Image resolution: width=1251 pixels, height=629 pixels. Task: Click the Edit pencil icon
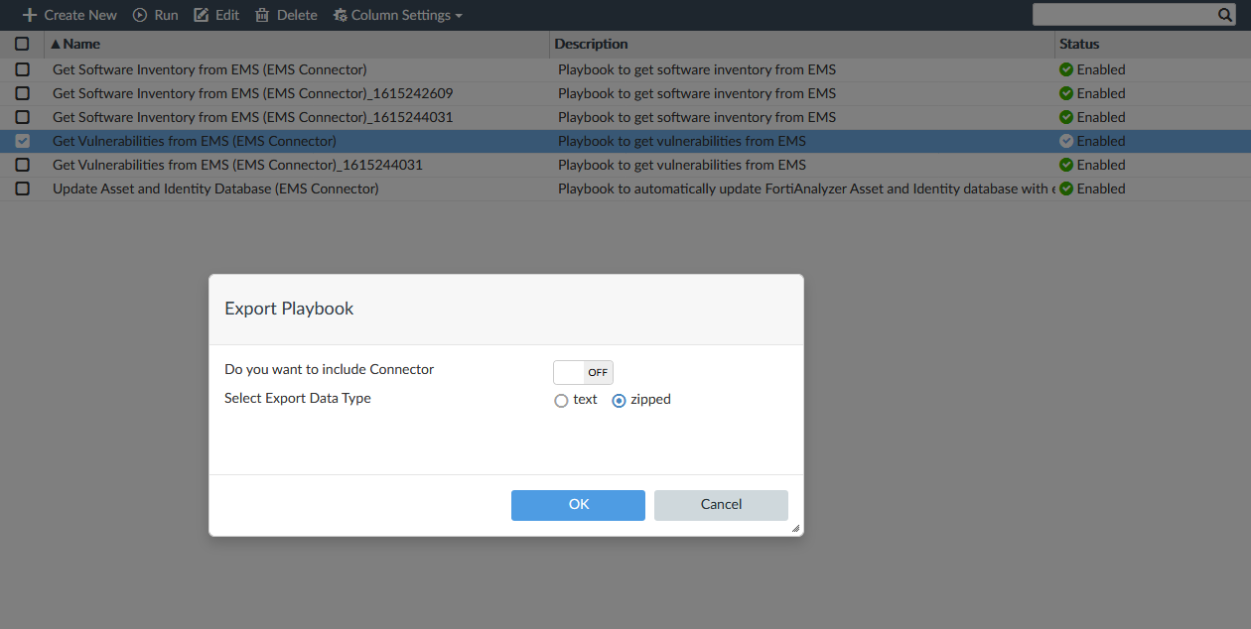click(202, 15)
